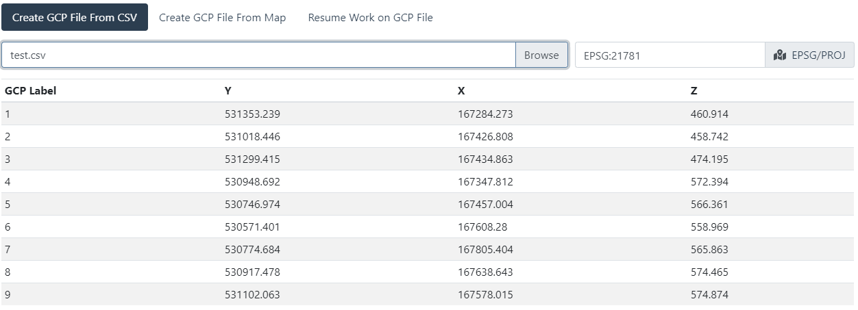Click Y value 531102.063 in row 9
Screen dimensions: 858x310
tap(252, 295)
